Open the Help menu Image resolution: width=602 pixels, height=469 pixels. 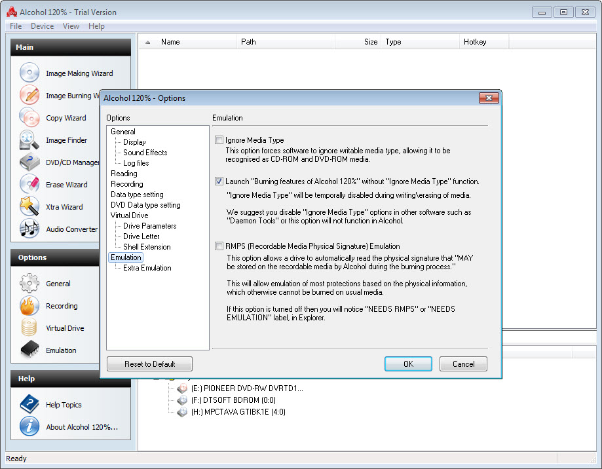[x=96, y=26]
